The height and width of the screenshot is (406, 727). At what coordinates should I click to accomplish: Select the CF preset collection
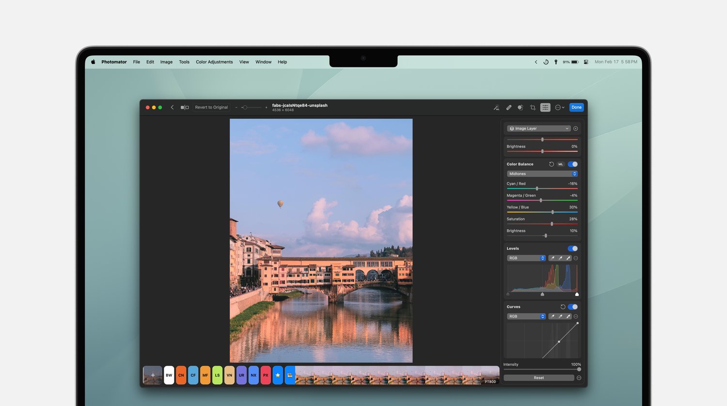point(193,375)
